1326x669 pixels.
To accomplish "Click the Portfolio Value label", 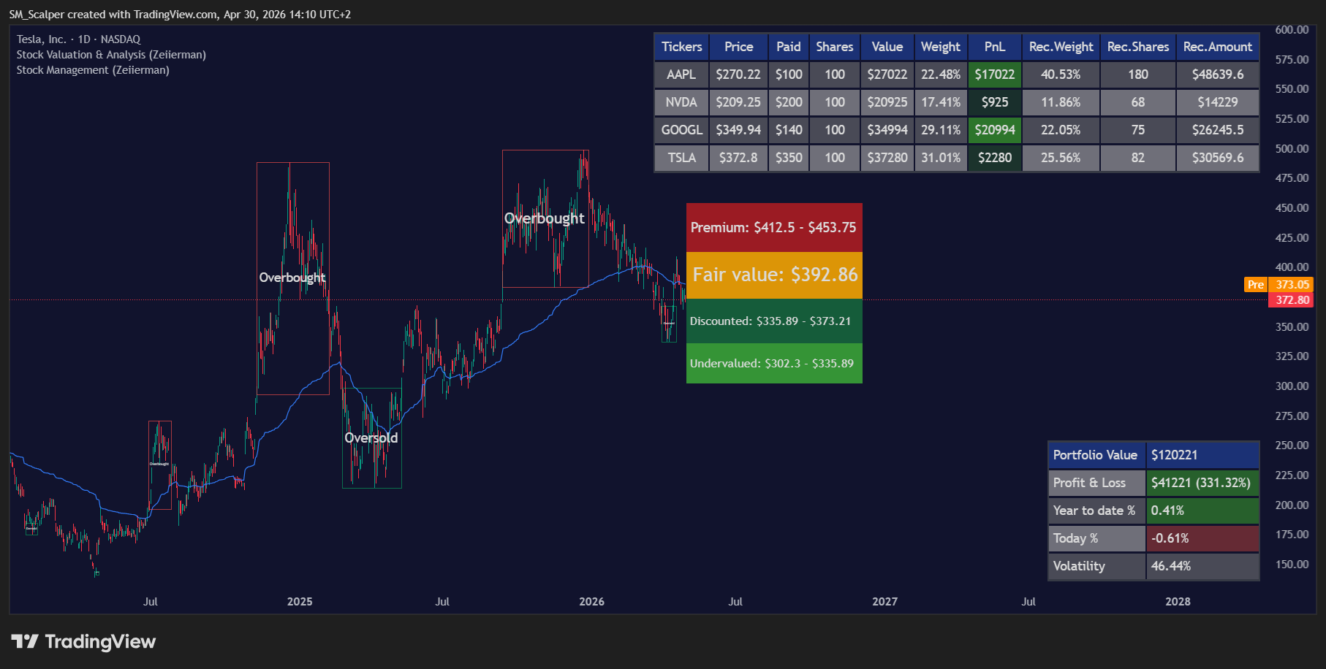I will click(1096, 455).
